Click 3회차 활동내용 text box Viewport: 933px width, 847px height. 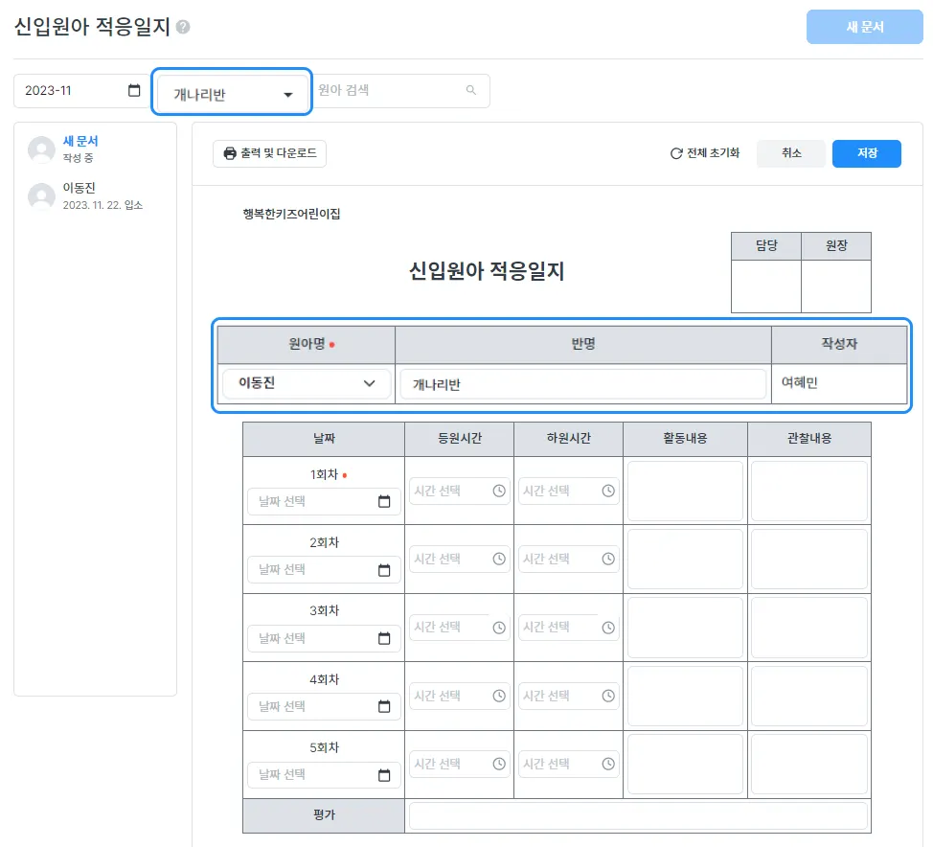click(686, 628)
